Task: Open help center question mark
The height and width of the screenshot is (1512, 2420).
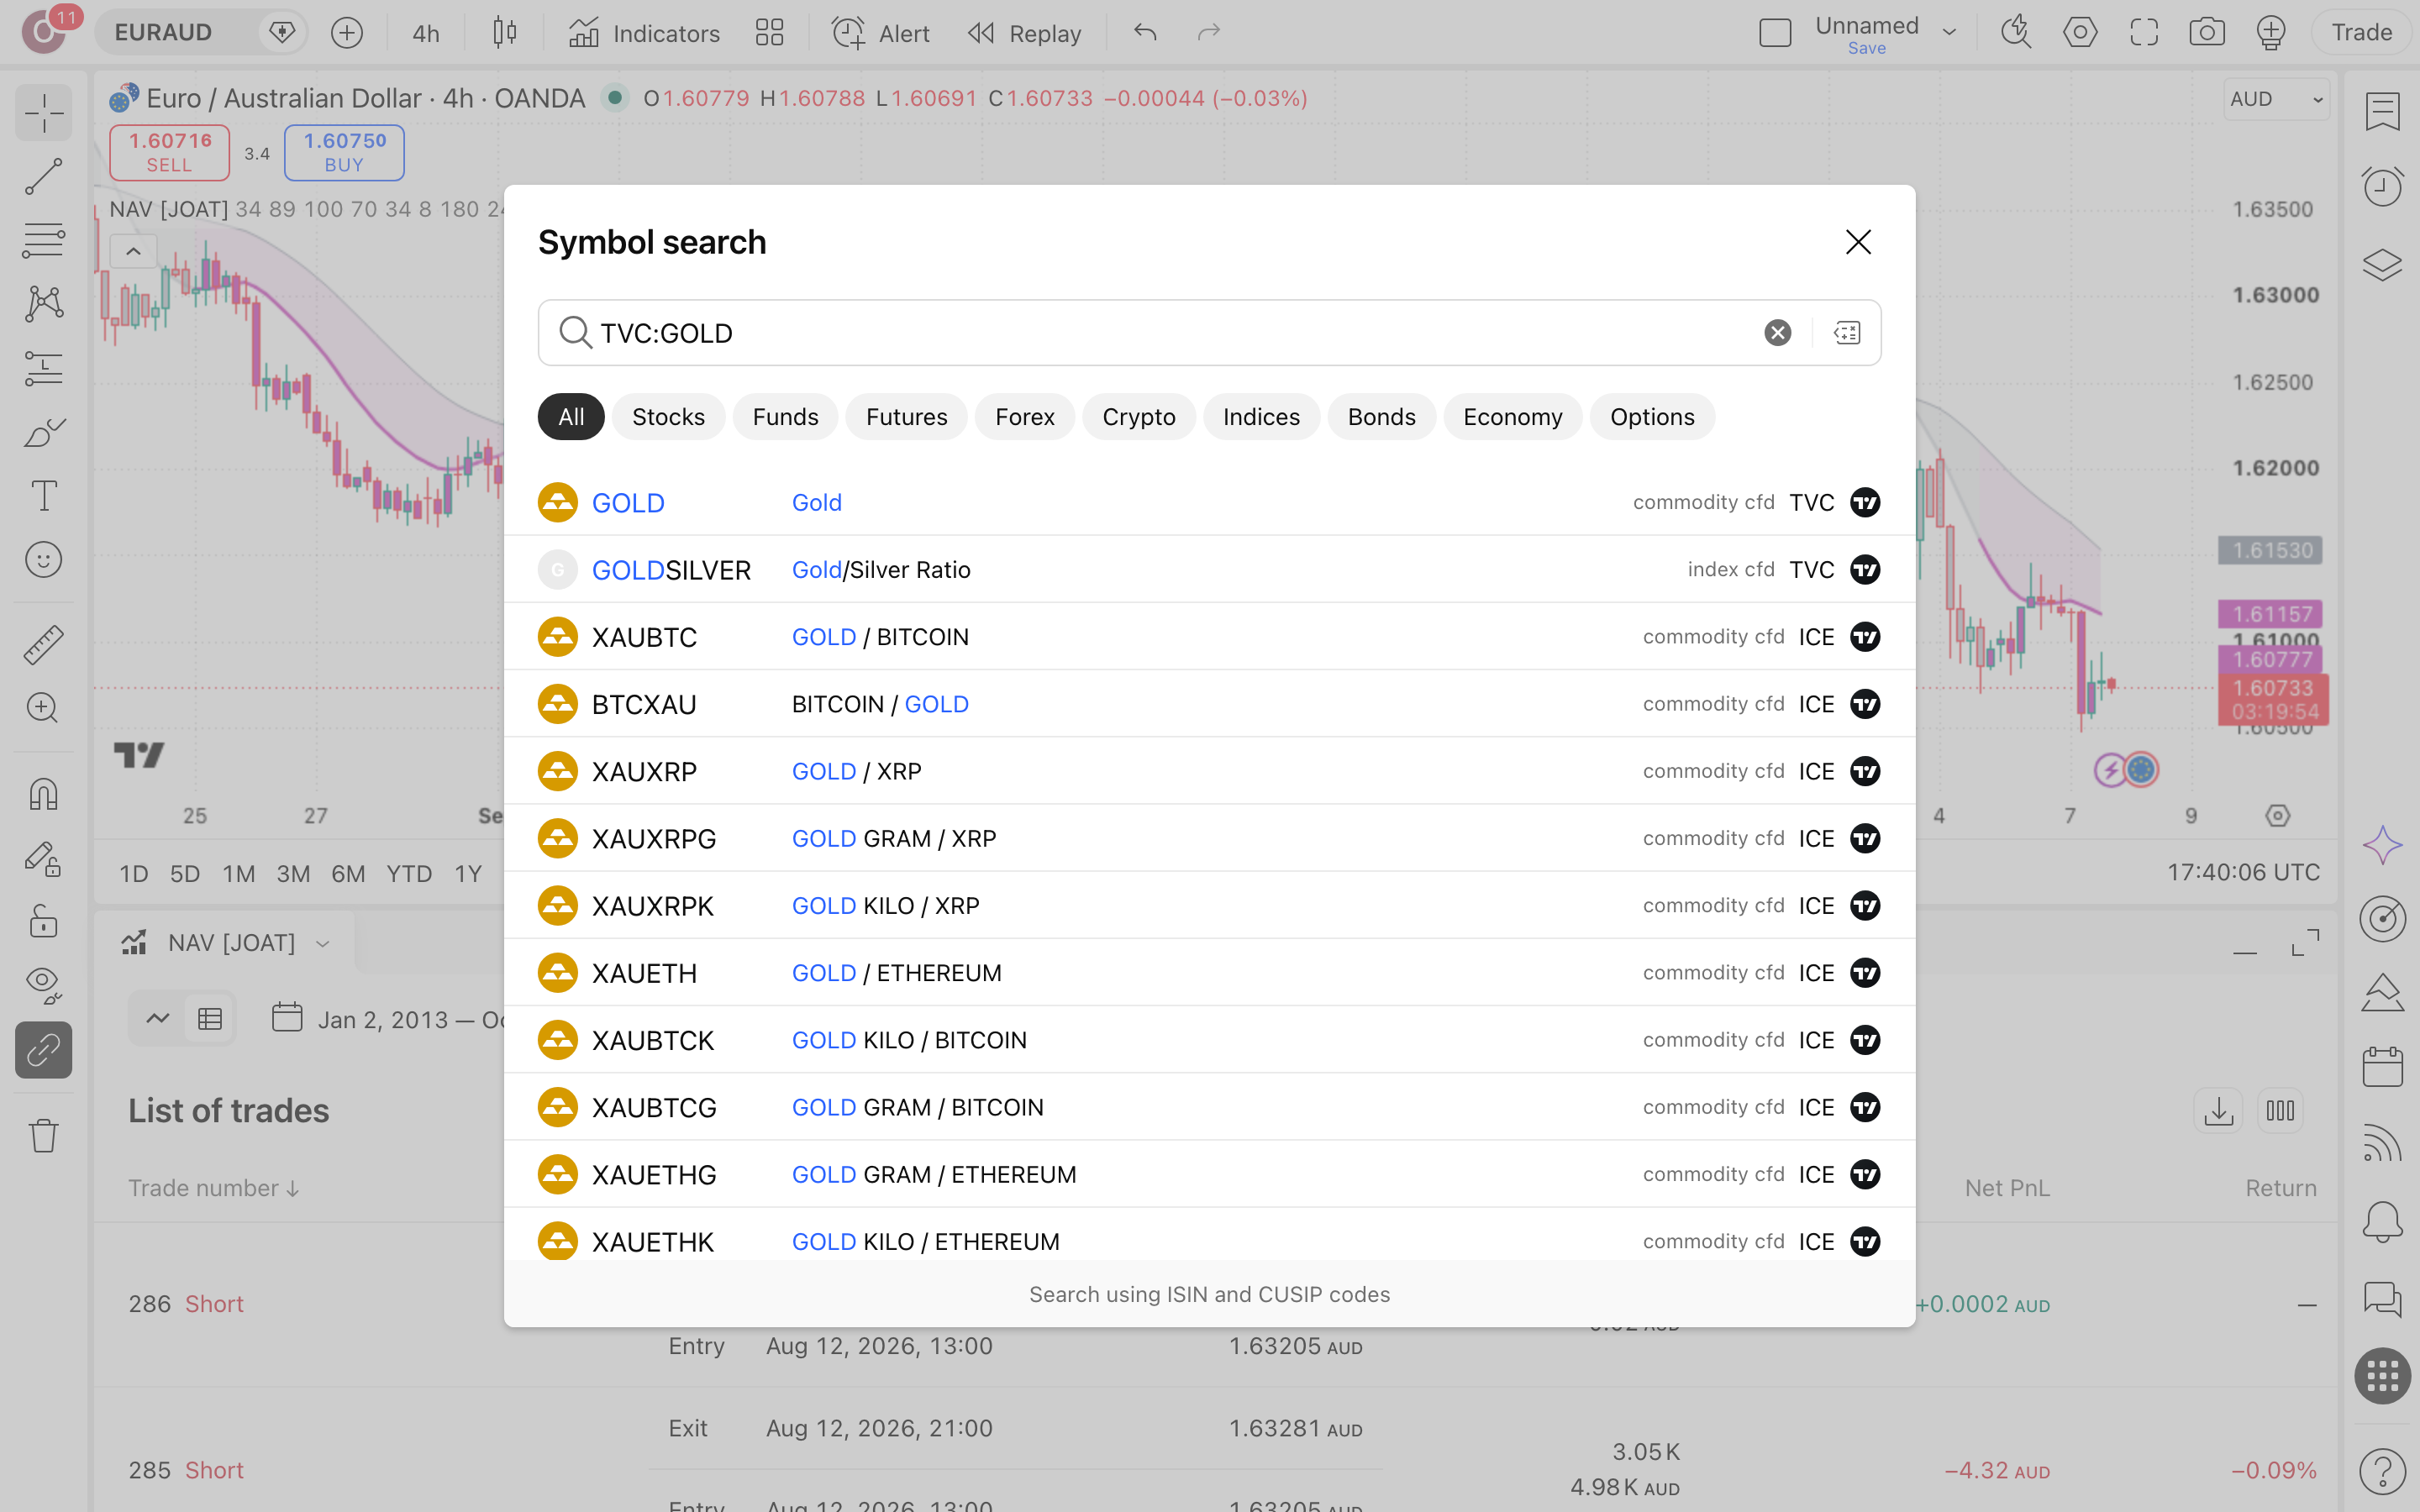Action: tap(2382, 1470)
